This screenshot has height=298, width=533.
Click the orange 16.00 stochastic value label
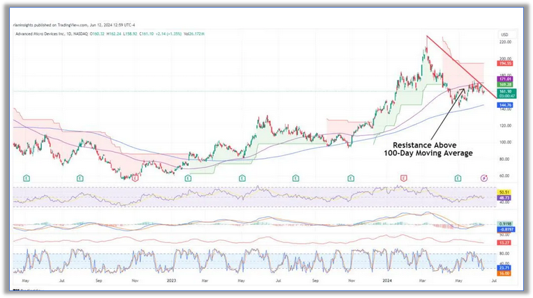pyautogui.click(x=504, y=273)
